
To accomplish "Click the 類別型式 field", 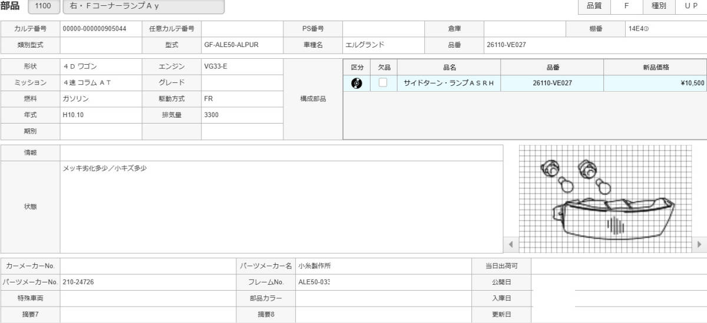I will coord(101,44).
